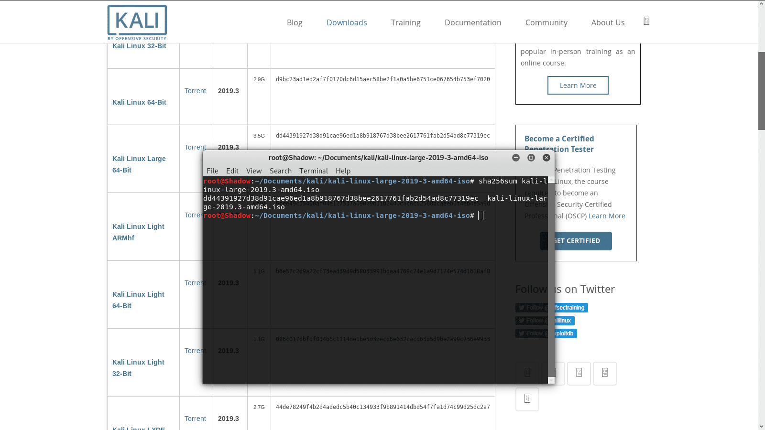Open the File menu in the terminal

tap(212, 171)
